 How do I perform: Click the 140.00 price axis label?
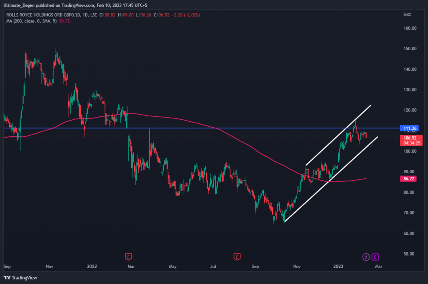tap(410, 69)
